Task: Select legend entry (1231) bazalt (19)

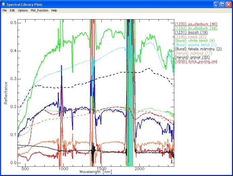Action: (x=191, y=32)
